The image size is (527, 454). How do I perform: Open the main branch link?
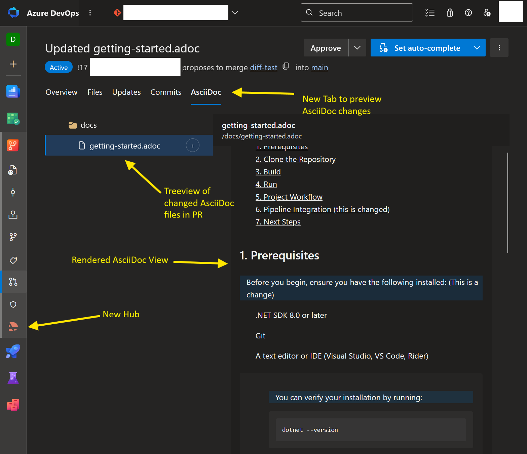[319, 68]
